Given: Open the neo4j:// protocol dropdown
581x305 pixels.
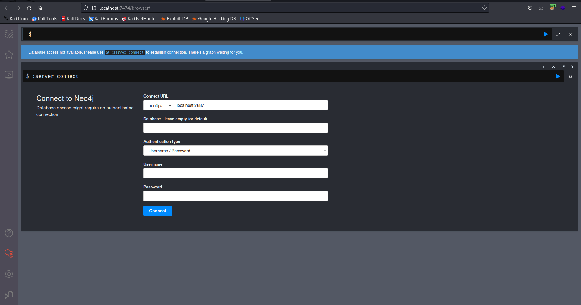Looking at the screenshot, I should click(x=158, y=105).
